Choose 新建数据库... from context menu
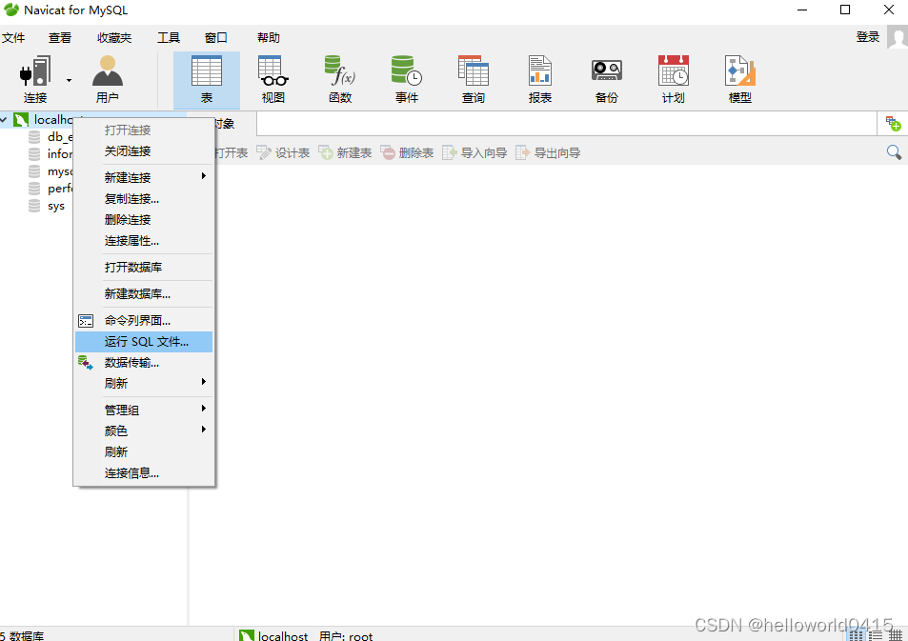The height and width of the screenshot is (641, 908). click(x=144, y=293)
